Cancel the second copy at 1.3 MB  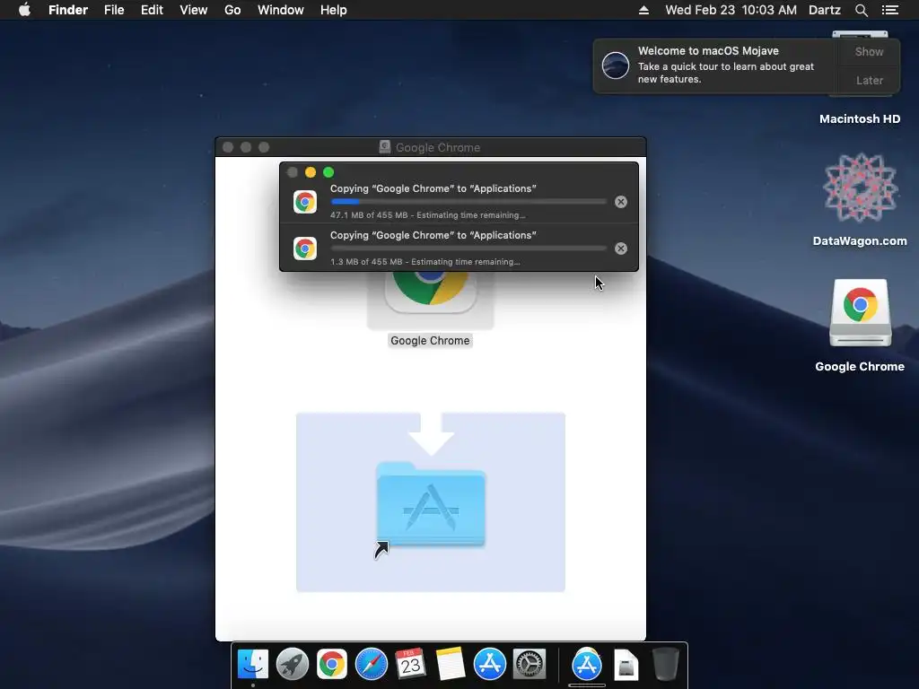[621, 249]
